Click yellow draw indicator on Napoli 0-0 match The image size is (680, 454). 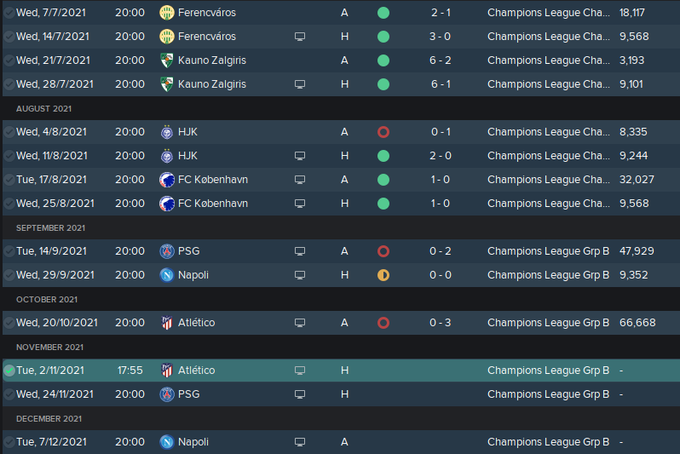[383, 275]
